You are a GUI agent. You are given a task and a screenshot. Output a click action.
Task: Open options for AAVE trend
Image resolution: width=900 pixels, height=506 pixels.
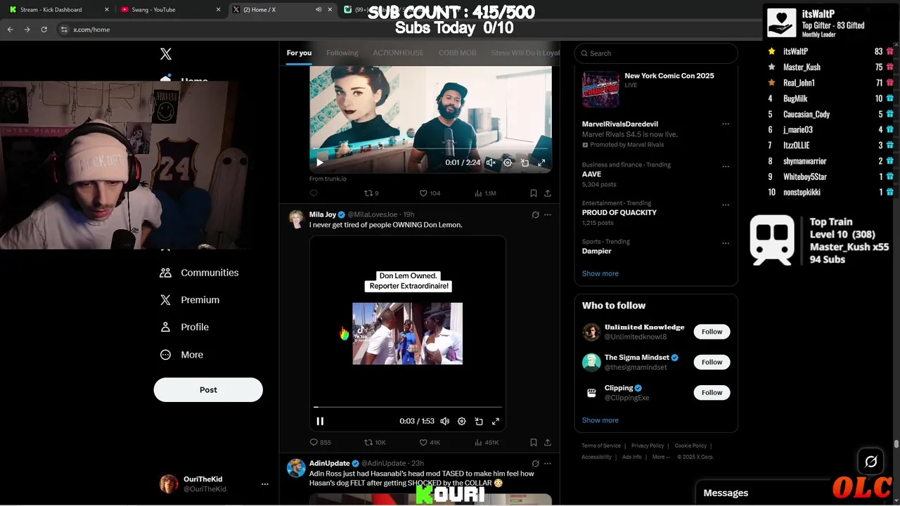pos(726,167)
